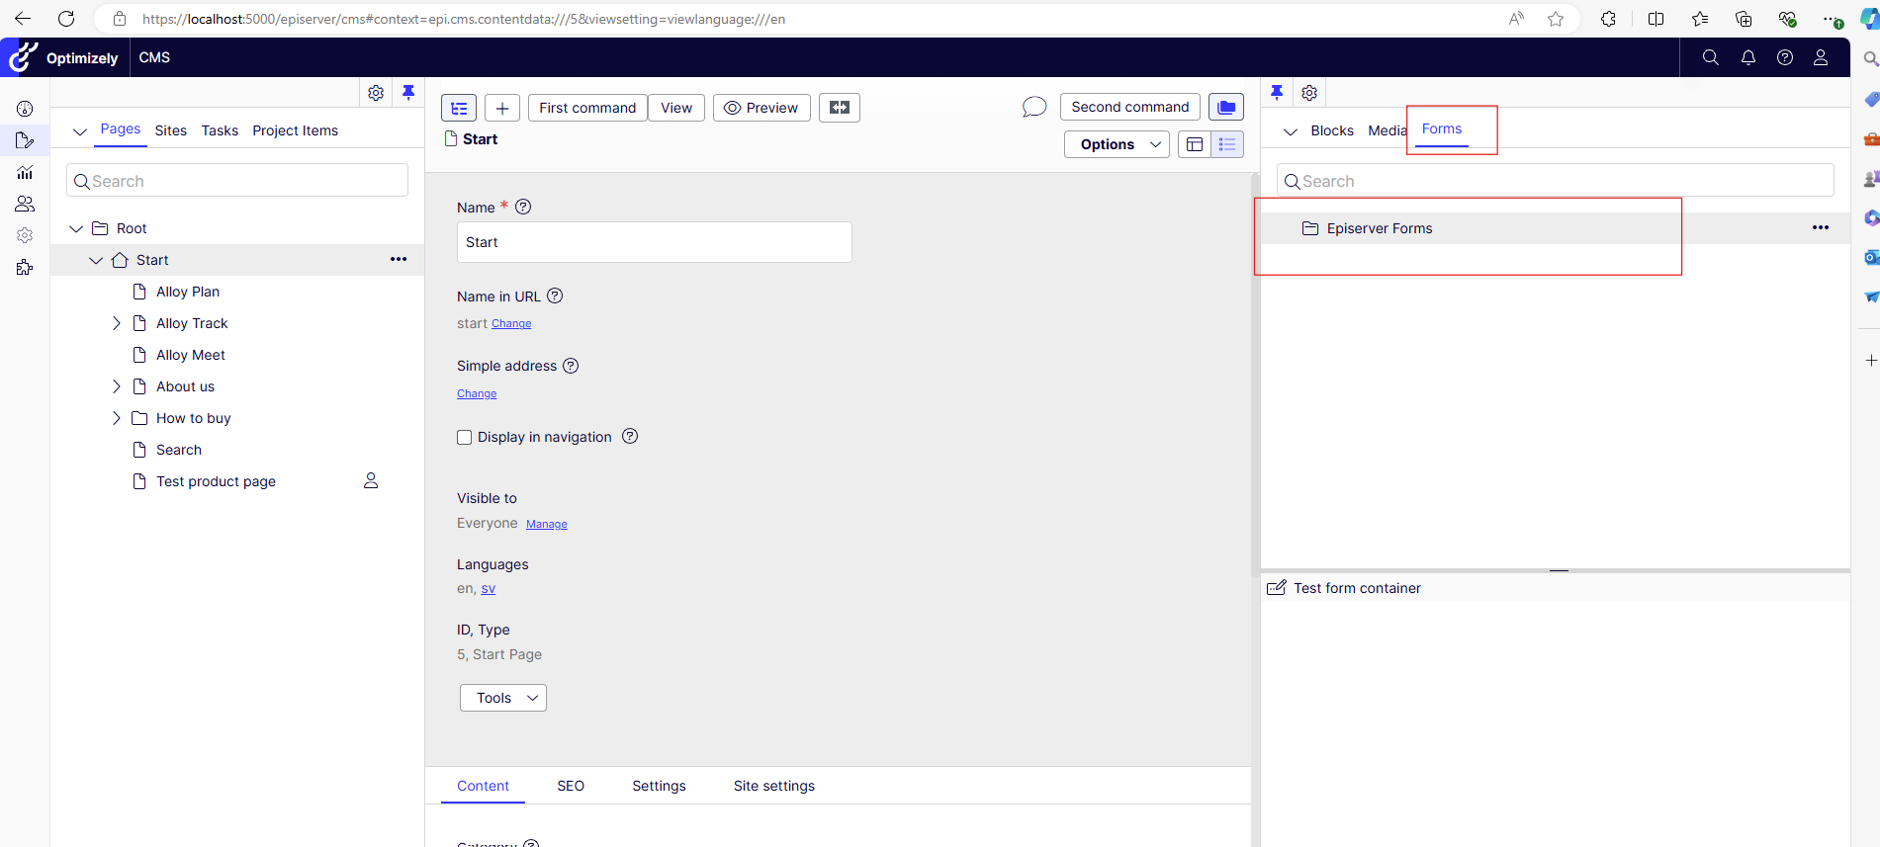1880x847 pixels.
Task: Switch to on-page editing view
Action: pyautogui.click(x=1195, y=144)
